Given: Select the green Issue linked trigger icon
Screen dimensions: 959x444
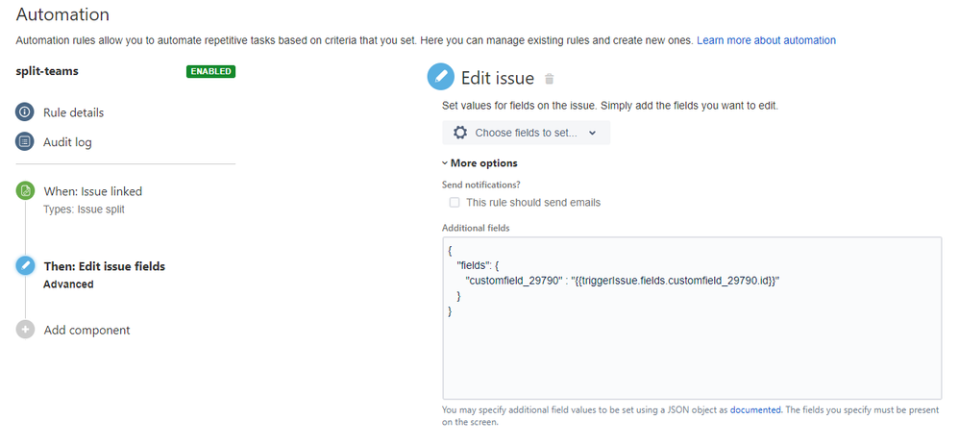Looking at the screenshot, I should [x=25, y=191].
